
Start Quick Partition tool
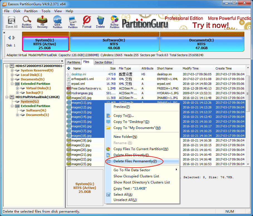(57, 22)
